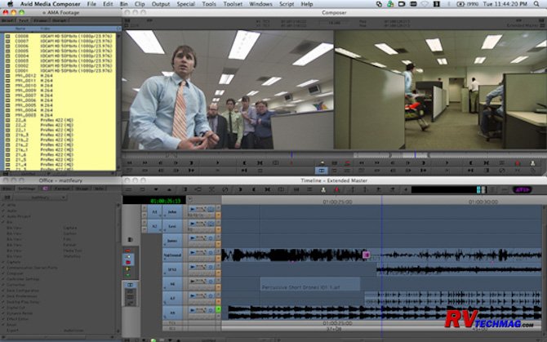Screen dimensions: 547x342
Task: Click the purple audio meter menu icon
Action: click(523, 189)
